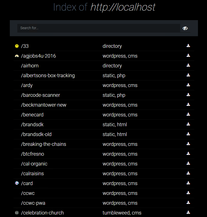The image size is (207, 217).
Task: Click 'wordpress, cms' on /ccwc-pwa row
Action: 120,203
